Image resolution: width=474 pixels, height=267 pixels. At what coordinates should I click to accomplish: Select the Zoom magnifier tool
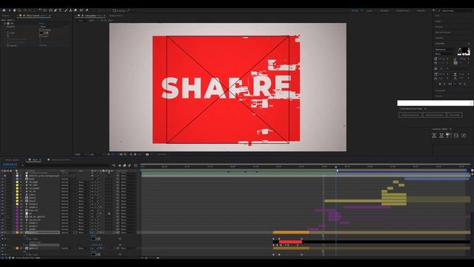[x=19, y=10]
